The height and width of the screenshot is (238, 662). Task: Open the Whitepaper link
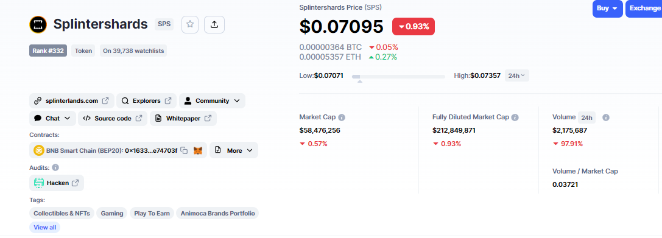[184, 119]
